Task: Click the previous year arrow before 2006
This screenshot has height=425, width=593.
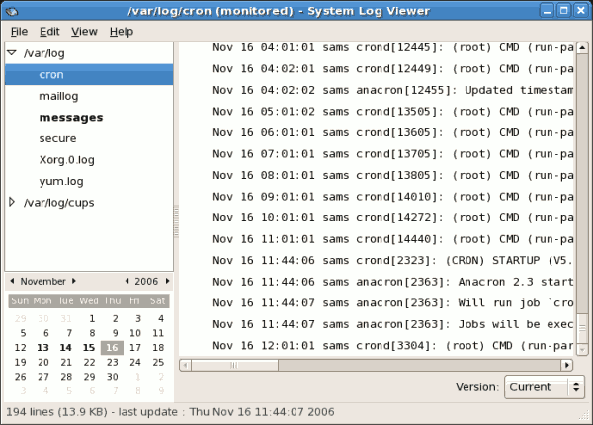Action: click(x=127, y=281)
